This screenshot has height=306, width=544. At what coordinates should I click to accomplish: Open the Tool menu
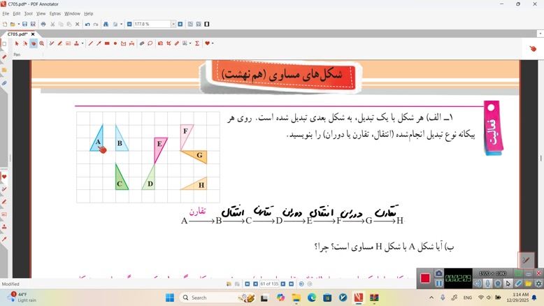pos(28,13)
